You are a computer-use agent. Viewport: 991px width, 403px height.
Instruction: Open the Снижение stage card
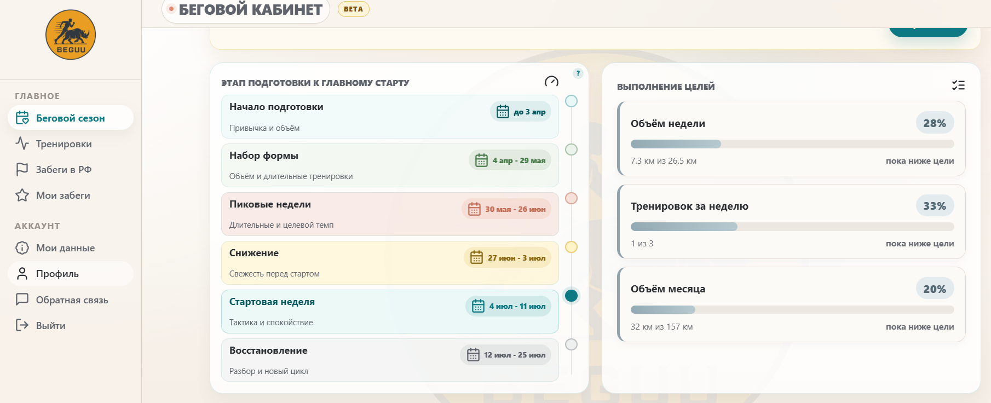coord(390,263)
